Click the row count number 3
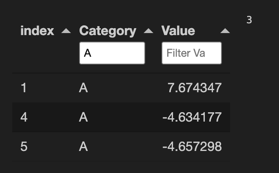The height and width of the screenshot is (173, 279). tap(249, 20)
